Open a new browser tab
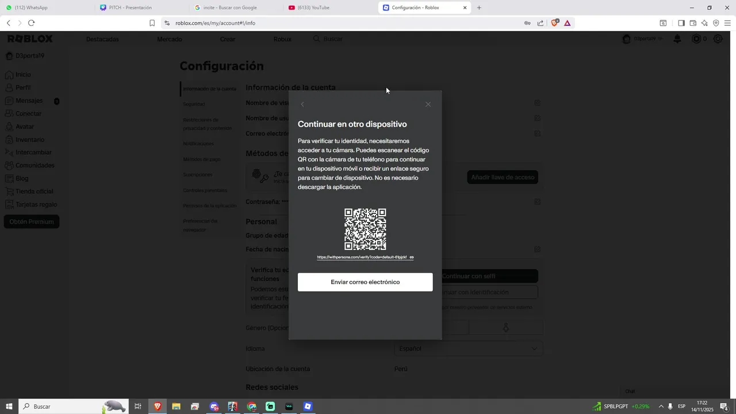The image size is (736, 414). click(479, 7)
